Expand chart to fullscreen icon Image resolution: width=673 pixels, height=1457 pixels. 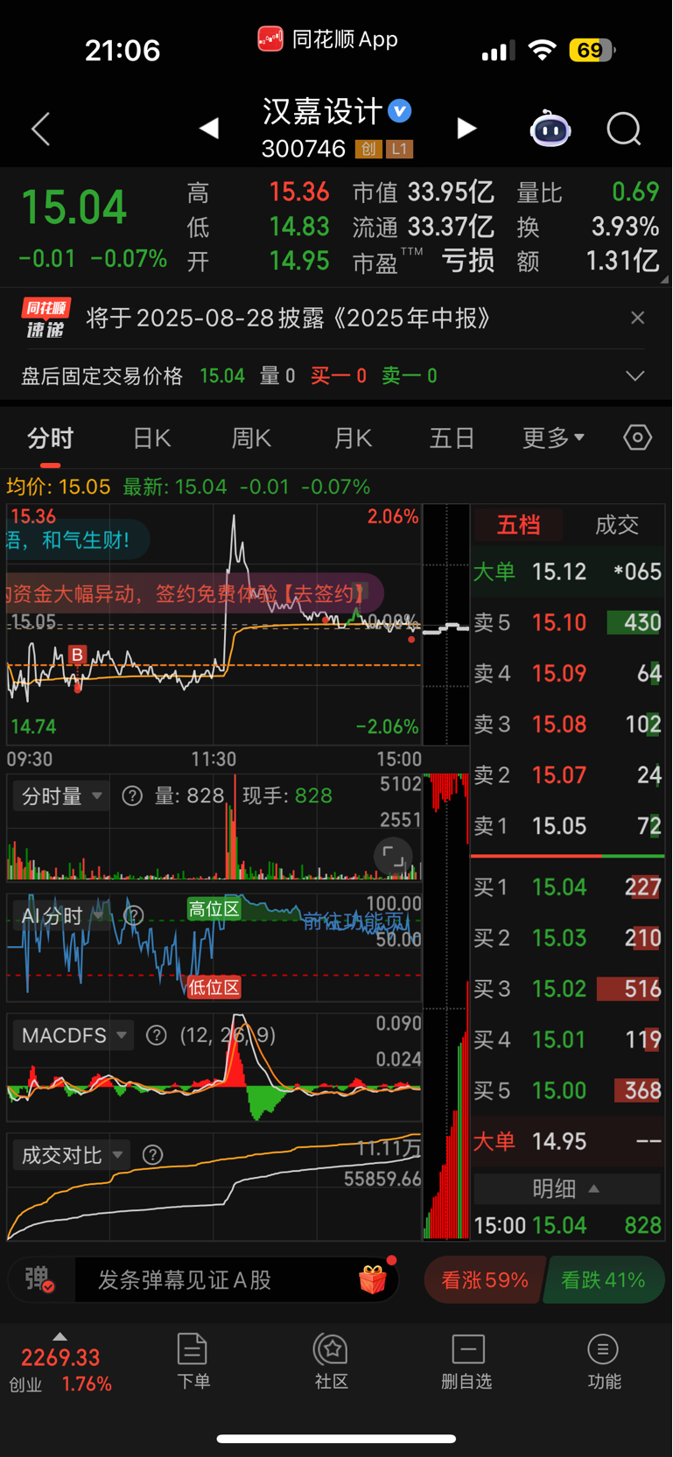pyautogui.click(x=393, y=856)
